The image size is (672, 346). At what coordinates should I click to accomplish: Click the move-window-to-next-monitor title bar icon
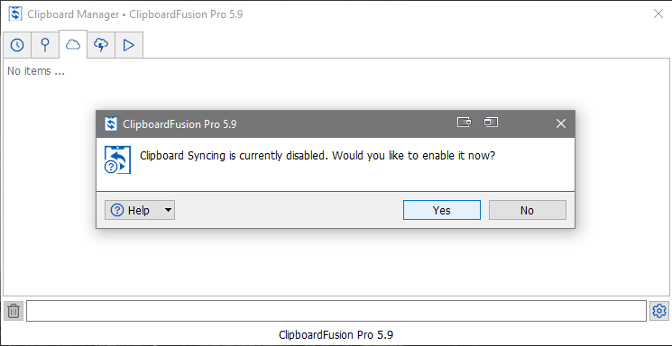[x=465, y=123]
